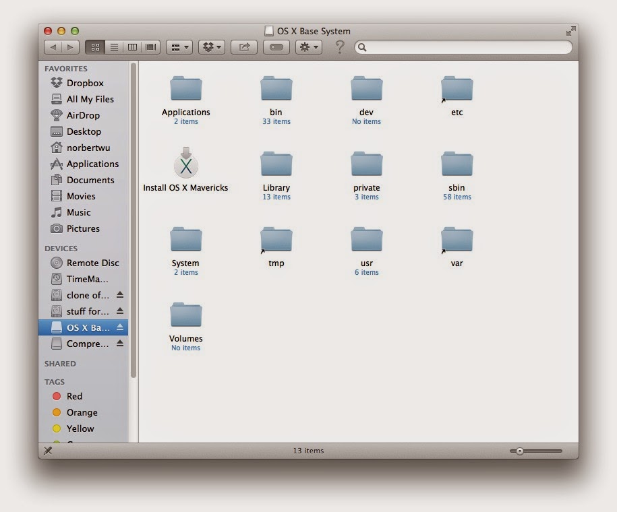Click the sidebar scrollbar
Image resolution: width=617 pixels, height=512 pixels.
click(134, 220)
